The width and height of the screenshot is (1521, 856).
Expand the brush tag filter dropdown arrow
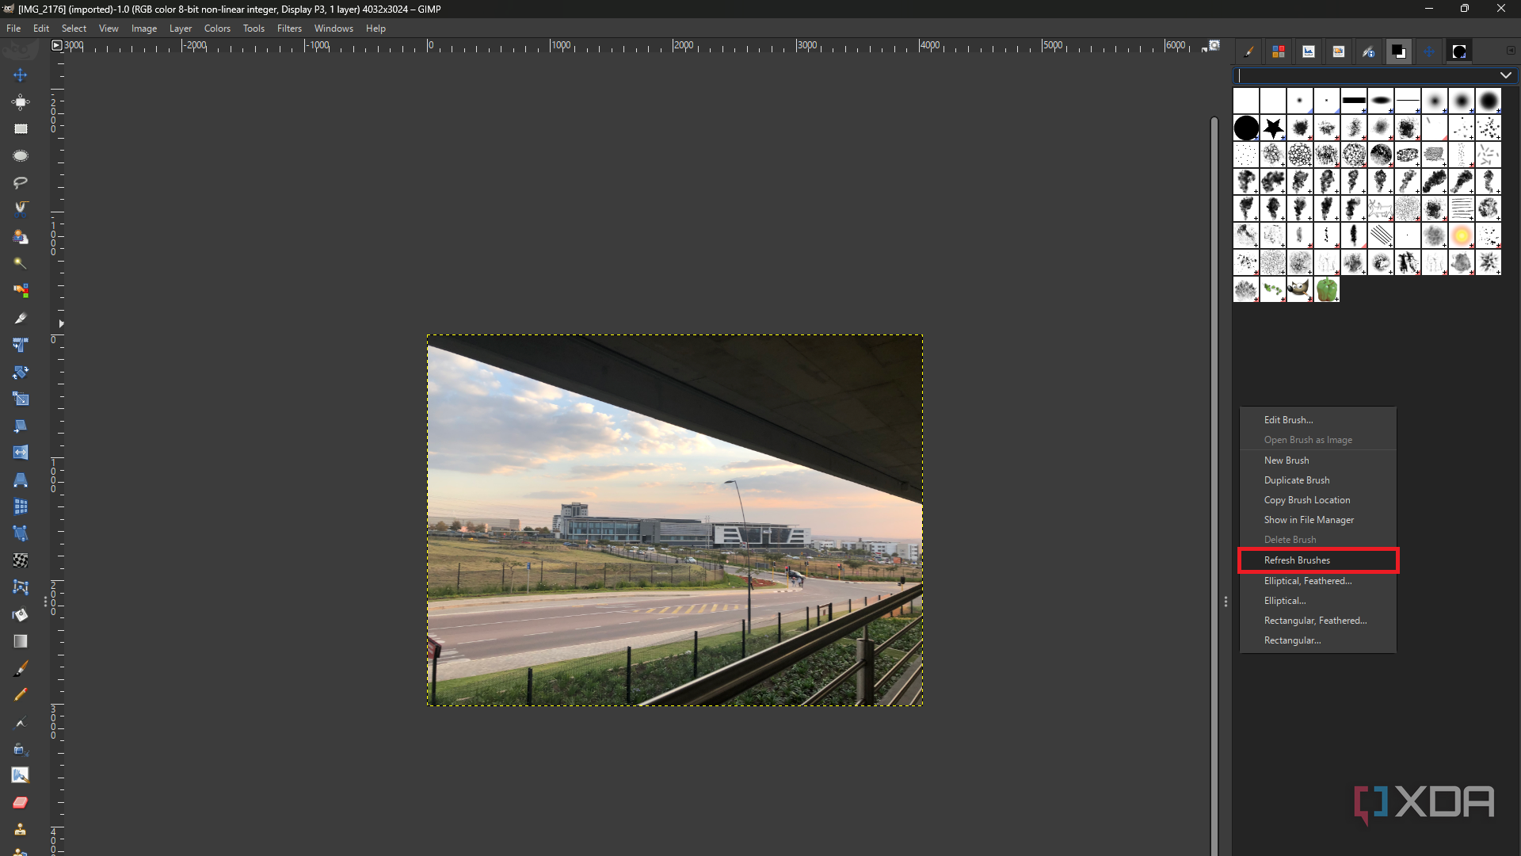pos(1505,75)
